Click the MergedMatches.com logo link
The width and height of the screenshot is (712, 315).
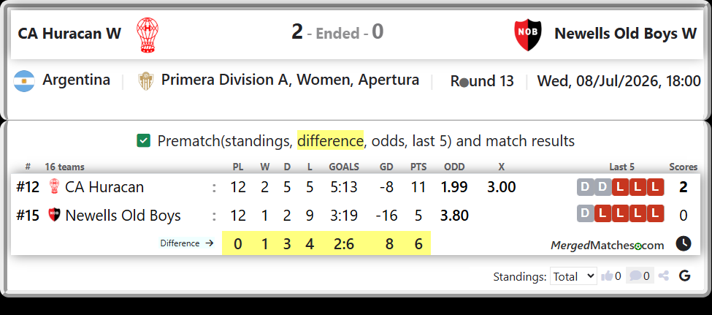607,246
